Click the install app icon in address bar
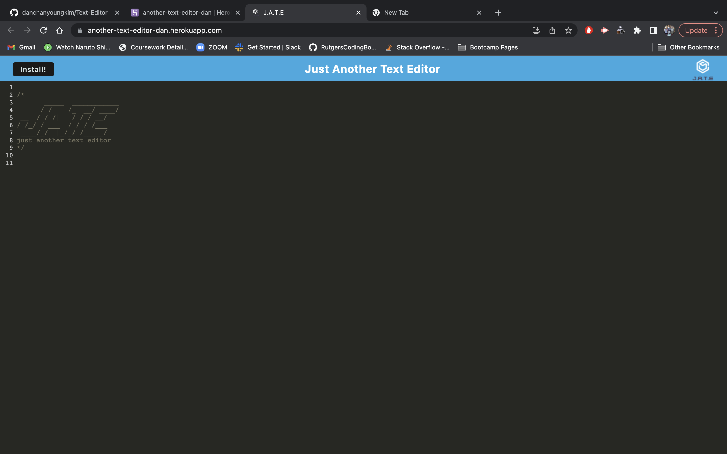 [x=536, y=30]
